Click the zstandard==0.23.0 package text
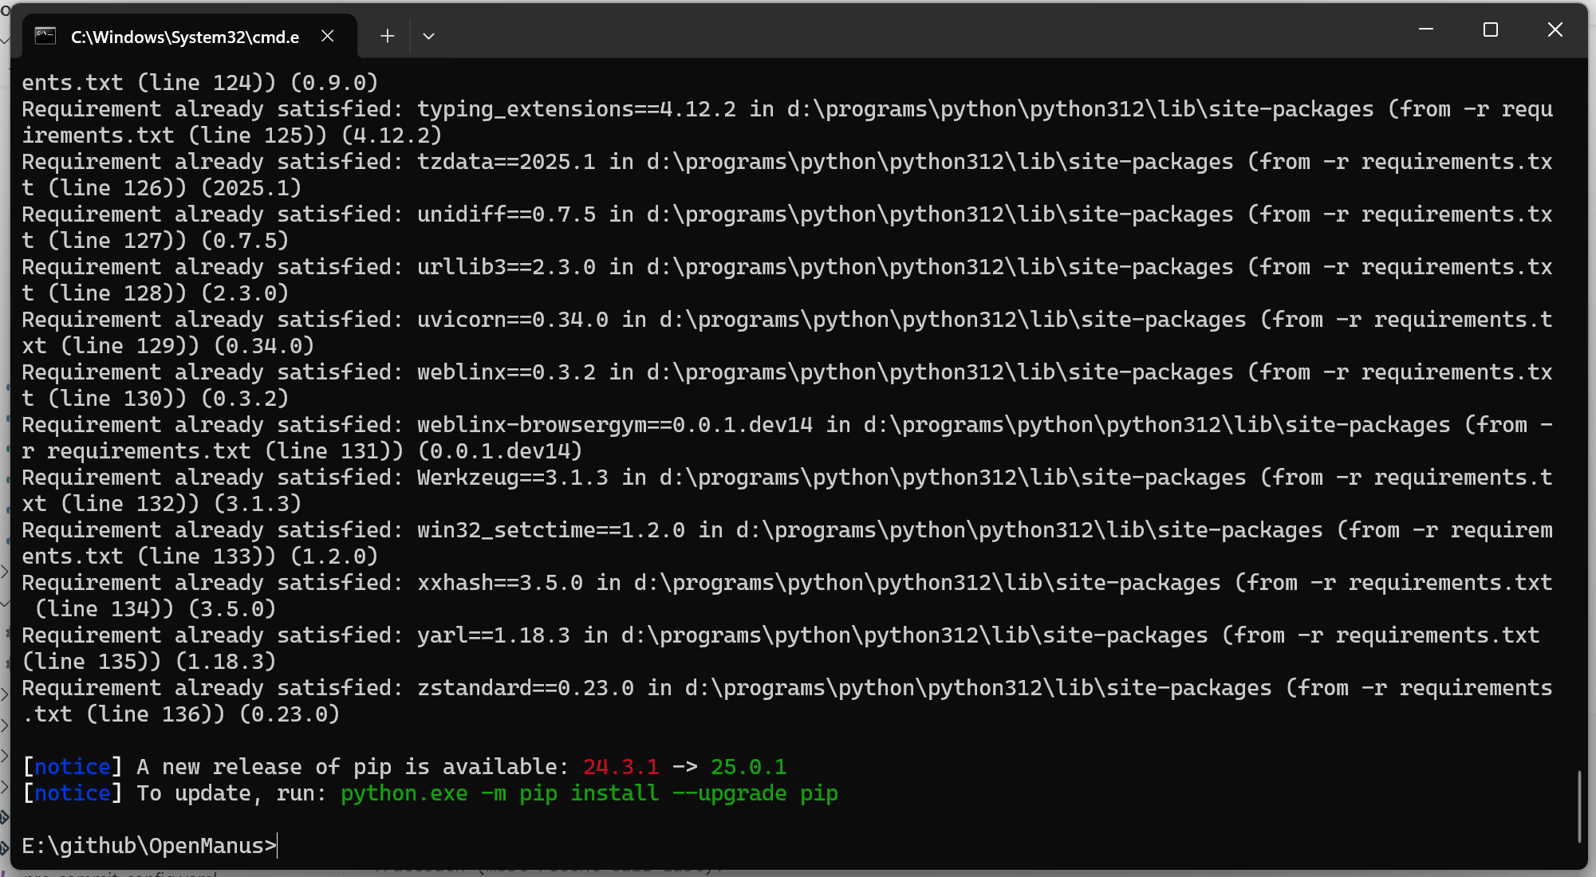This screenshot has height=877, width=1596. (x=525, y=688)
